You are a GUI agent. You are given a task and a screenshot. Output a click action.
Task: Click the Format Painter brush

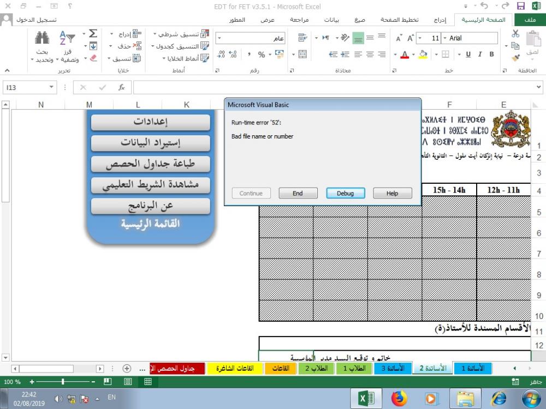tap(515, 58)
